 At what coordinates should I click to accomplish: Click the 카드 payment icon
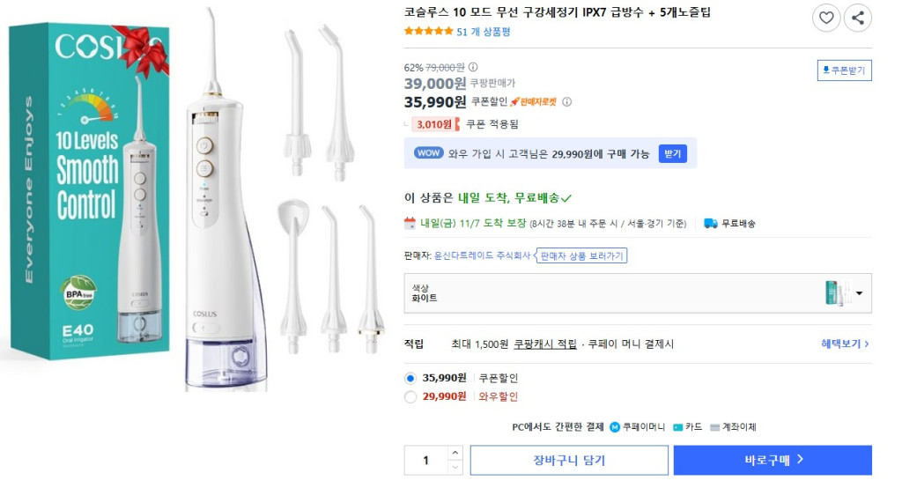tap(677, 427)
